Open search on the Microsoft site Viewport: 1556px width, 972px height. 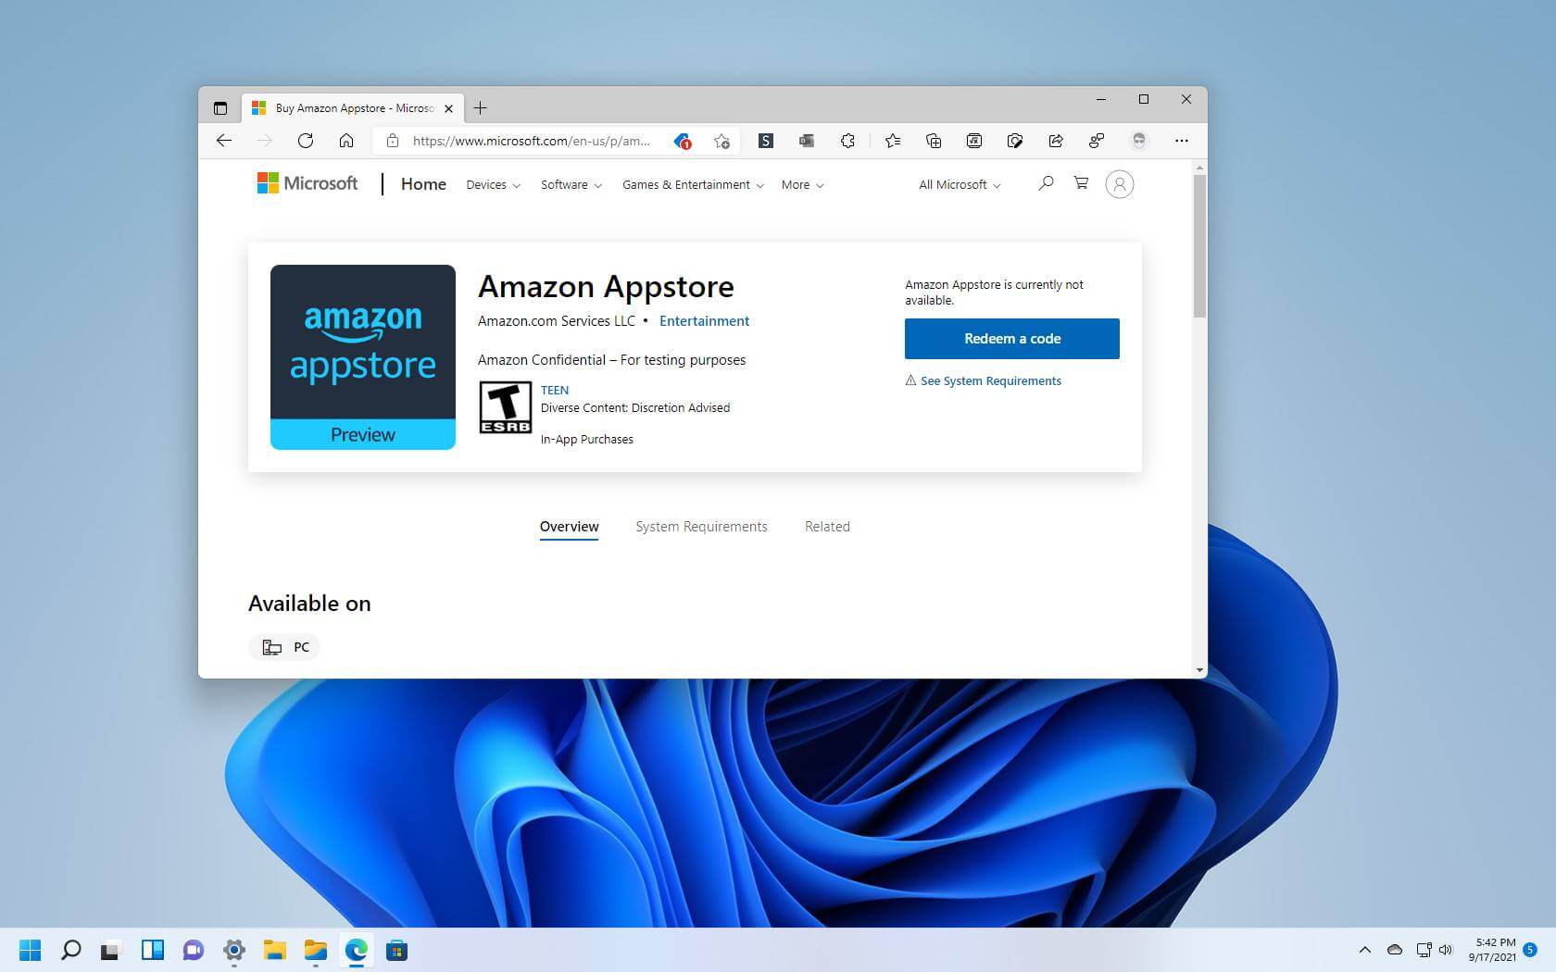click(1046, 183)
